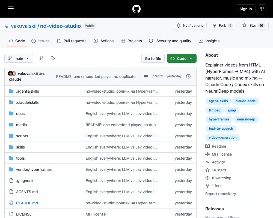Image resolution: width=273 pixels, height=218 pixels.
Task: Expand commit message ellipsis button
Action: pos(146,76)
